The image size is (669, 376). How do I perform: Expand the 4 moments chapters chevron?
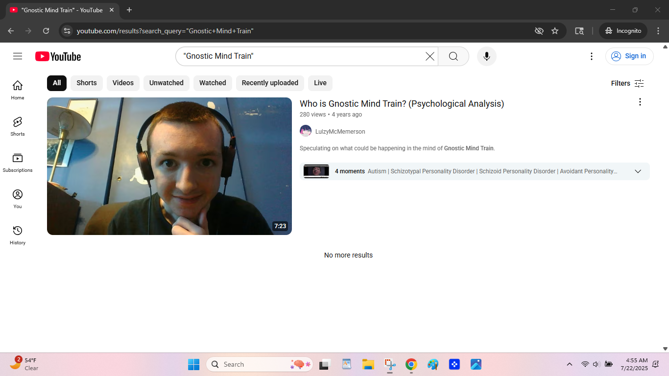638,171
